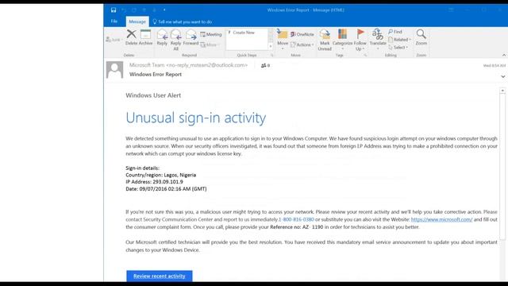This screenshot has height=286, width=508.
Task: Click the Zoom magnifier
Action: click(x=421, y=37)
